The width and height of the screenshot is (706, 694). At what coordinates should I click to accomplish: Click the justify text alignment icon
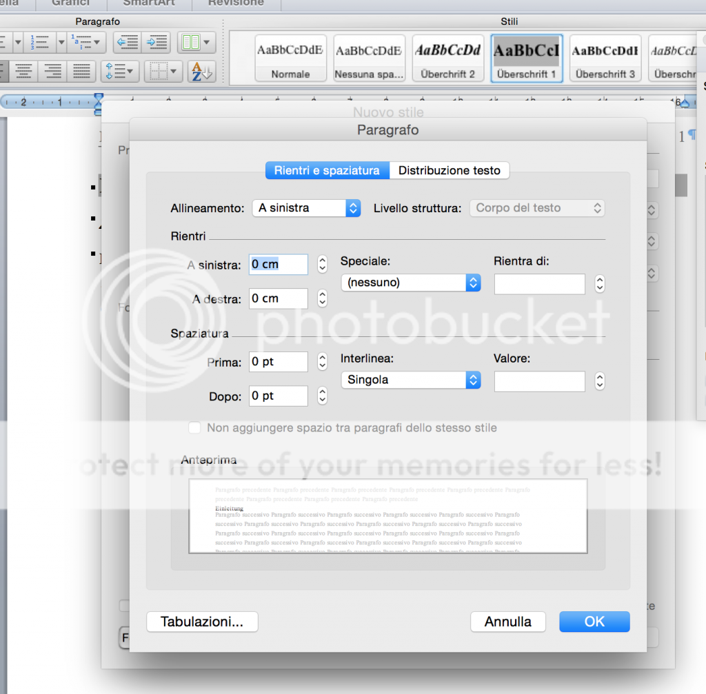pos(82,70)
